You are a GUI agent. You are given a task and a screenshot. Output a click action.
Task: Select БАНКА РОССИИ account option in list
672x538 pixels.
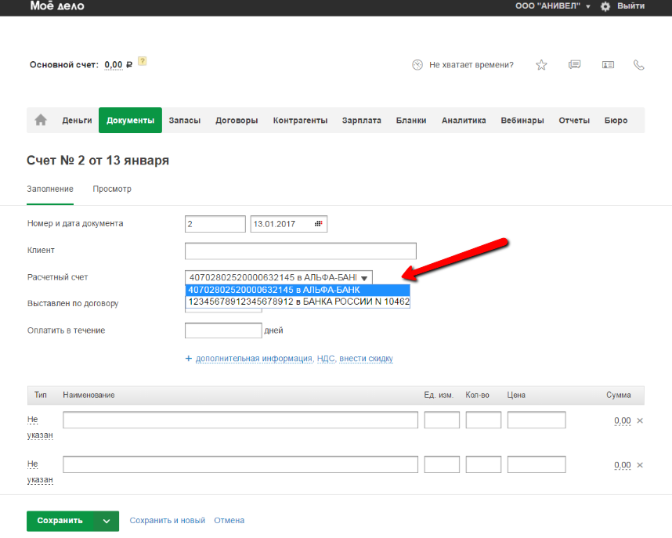coord(298,301)
